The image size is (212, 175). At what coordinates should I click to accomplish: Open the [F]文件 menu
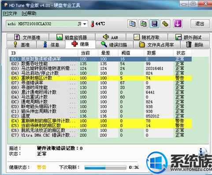pyautogui.click(x=10, y=14)
